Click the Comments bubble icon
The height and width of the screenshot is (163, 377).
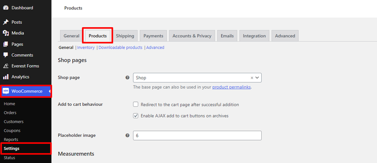tap(6, 55)
